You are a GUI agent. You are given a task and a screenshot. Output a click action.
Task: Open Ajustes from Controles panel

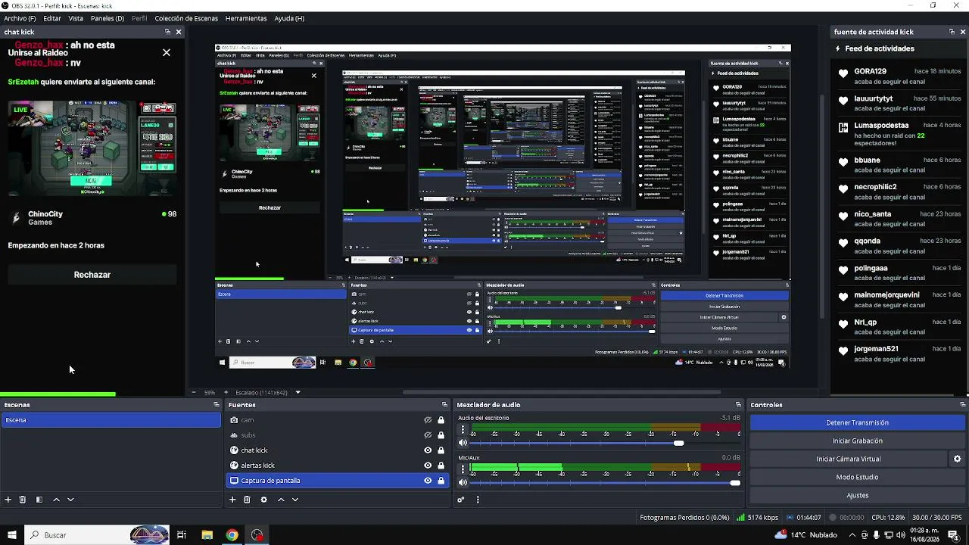click(x=857, y=495)
